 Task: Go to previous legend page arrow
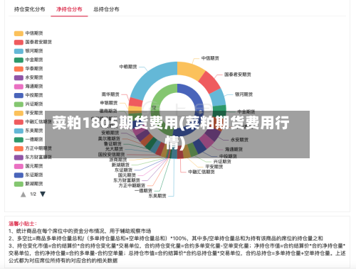pyautogui.click(x=23, y=194)
